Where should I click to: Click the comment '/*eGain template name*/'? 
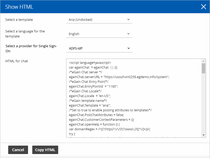coord(88,100)
